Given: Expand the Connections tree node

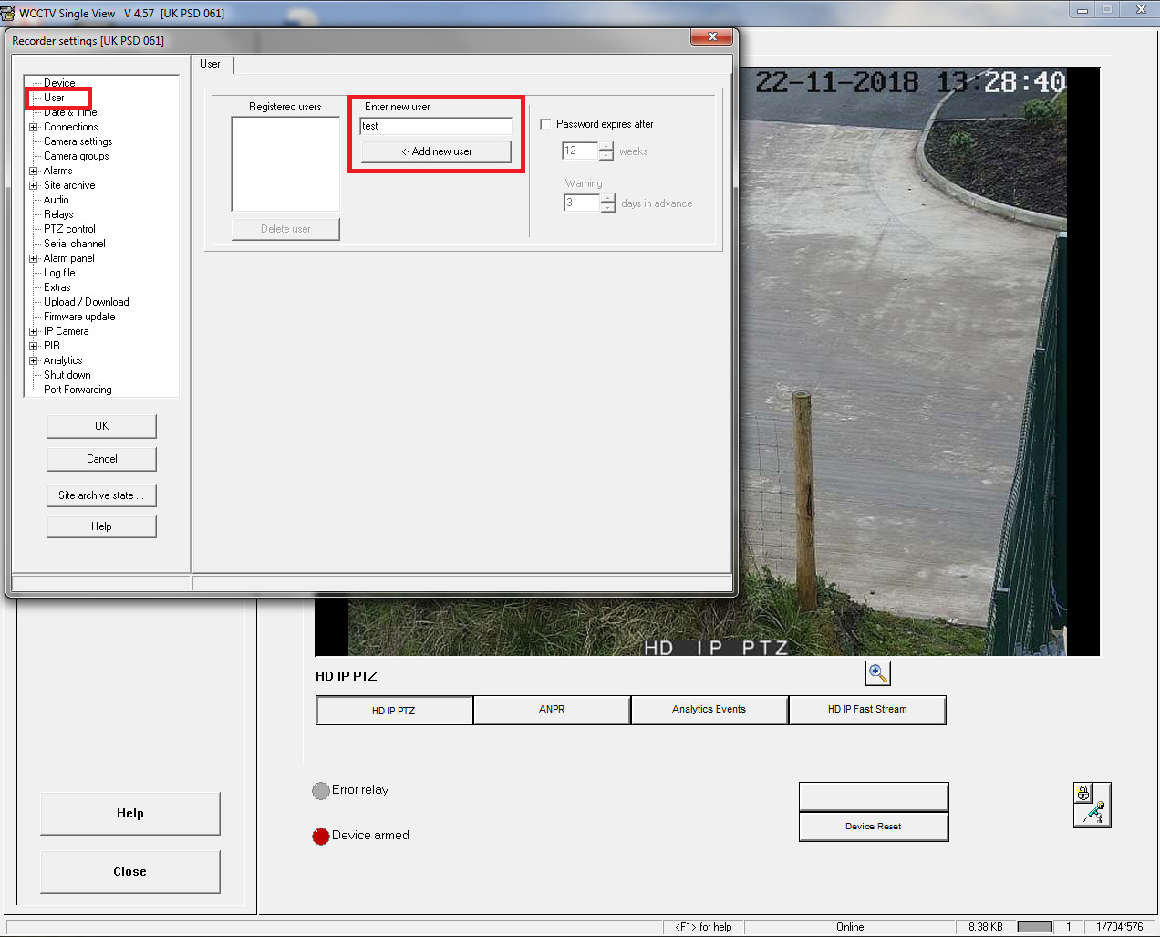Looking at the screenshot, I should [34, 127].
